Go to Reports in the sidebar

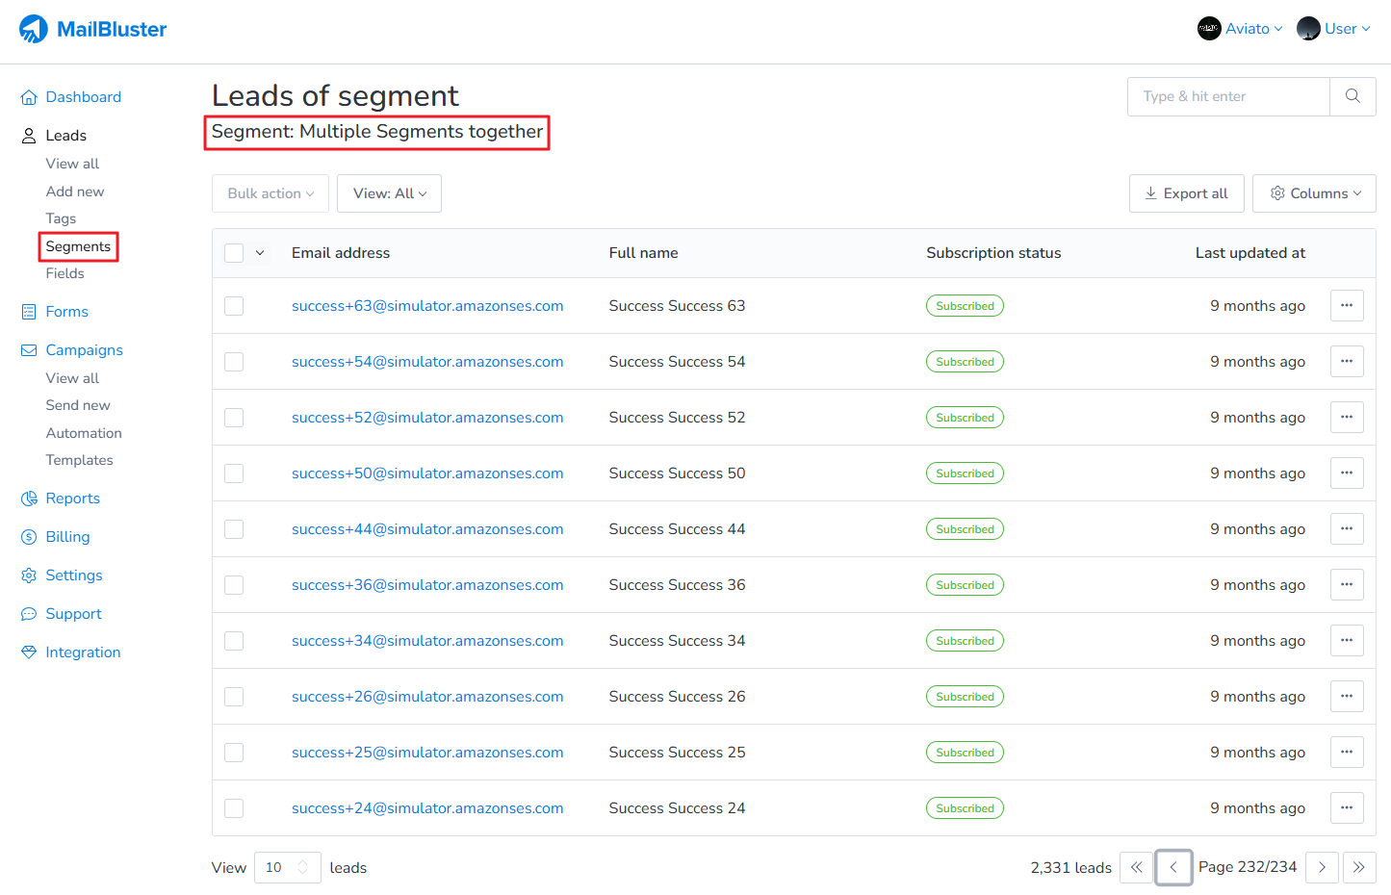72,499
